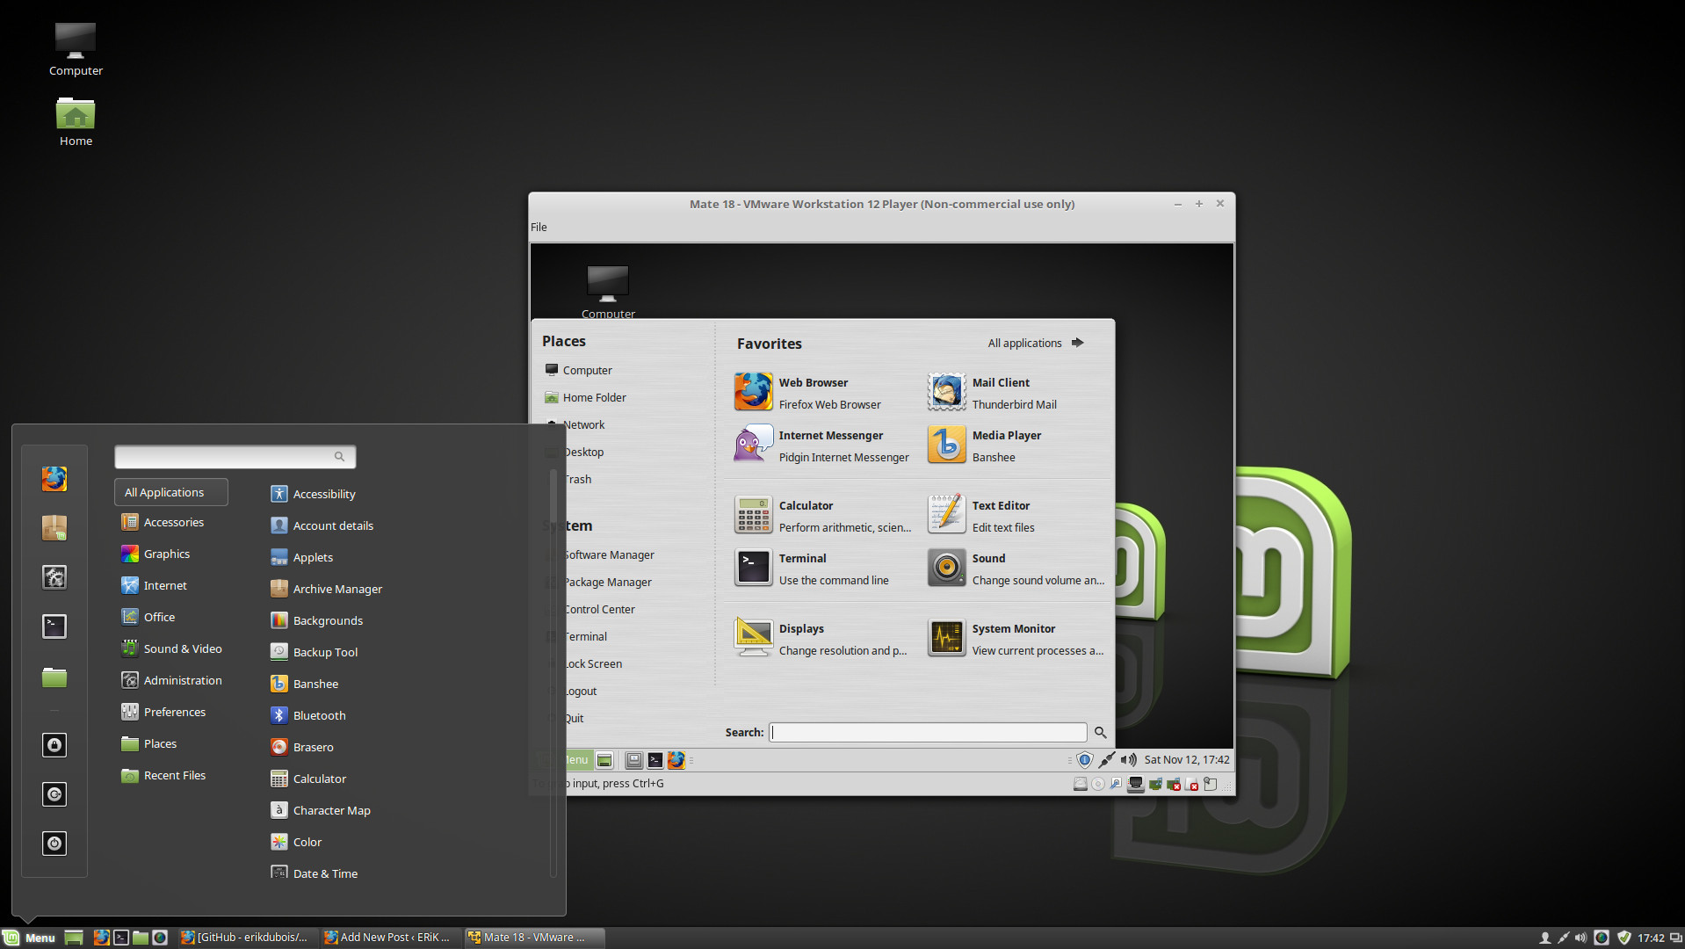Viewport: 1685px width, 949px height.
Task: Focus the Cinnamon menu search box
Action: pyautogui.click(x=235, y=457)
